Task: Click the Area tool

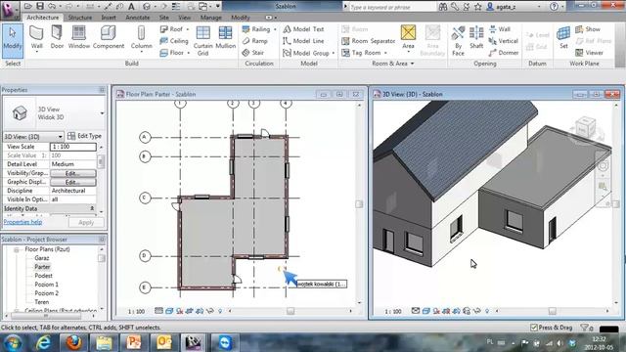Action: click(408, 39)
